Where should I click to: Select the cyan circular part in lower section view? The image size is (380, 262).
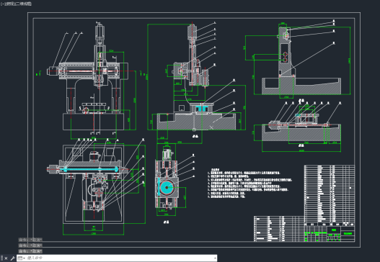pyautogui.click(x=167, y=187)
